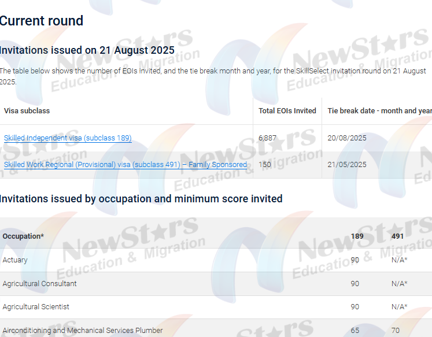Select 'Airconditioning and Mechanical Services Plumber' row
This screenshot has width=432, height=337.
tap(216, 328)
